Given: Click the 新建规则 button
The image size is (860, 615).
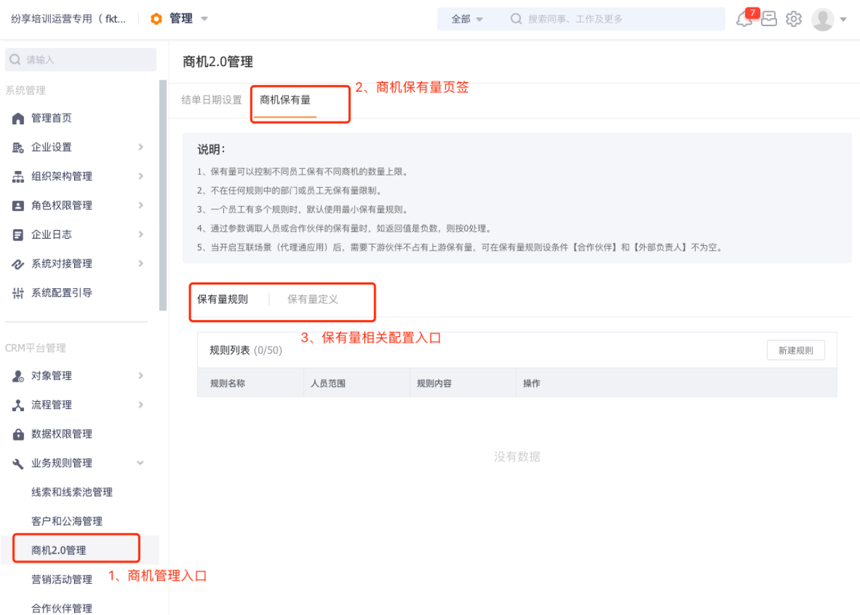Looking at the screenshot, I should (x=795, y=350).
